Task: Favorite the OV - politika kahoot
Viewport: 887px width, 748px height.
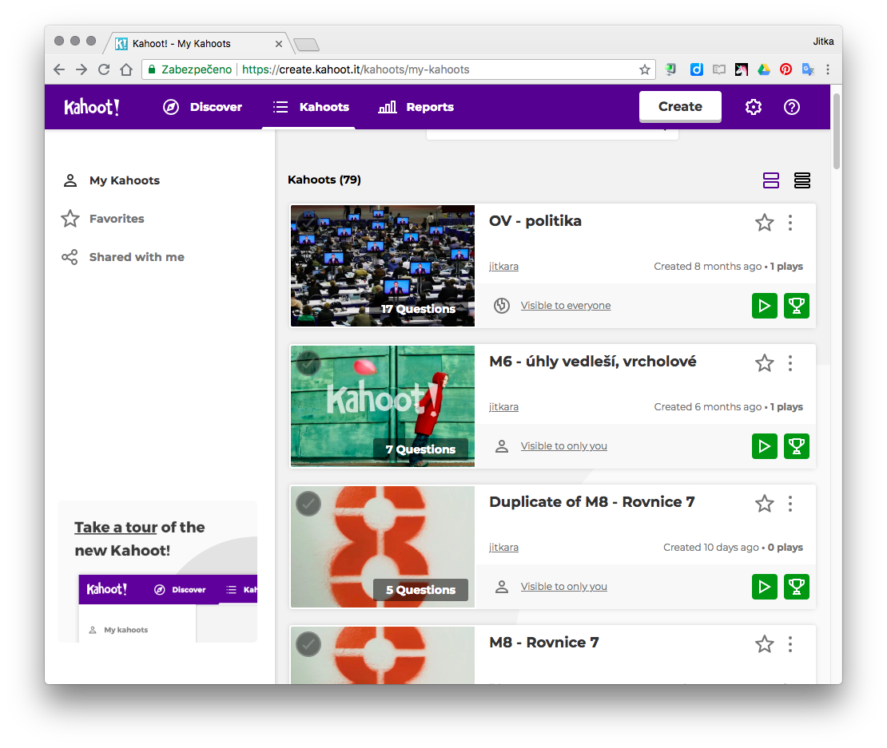Action: (764, 223)
